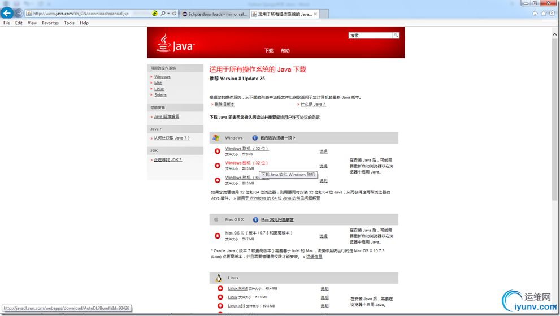Click the Windows link in the sidebar
Image resolution: width=560 pixels, height=316 pixels.
163,77
